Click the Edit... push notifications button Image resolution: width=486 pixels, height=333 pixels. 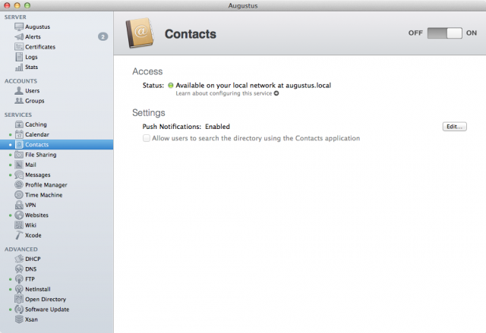[x=454, y=127]
